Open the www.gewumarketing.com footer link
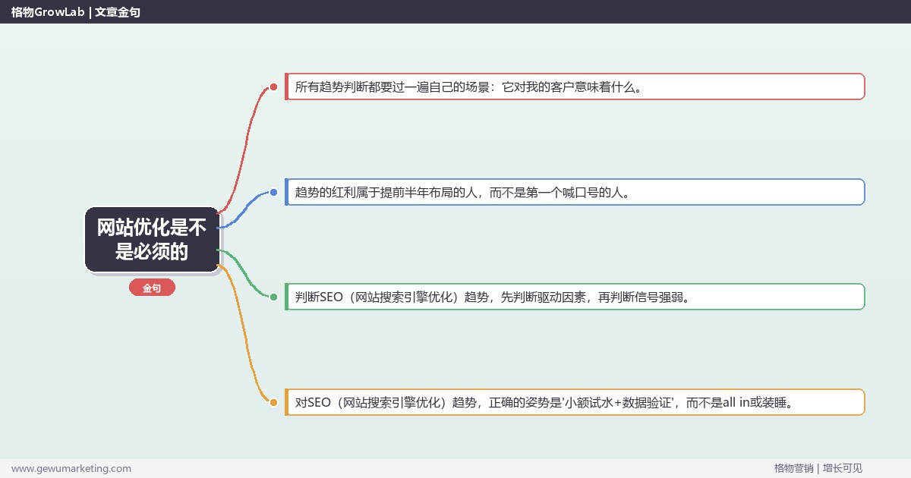 tap(71, 468)
